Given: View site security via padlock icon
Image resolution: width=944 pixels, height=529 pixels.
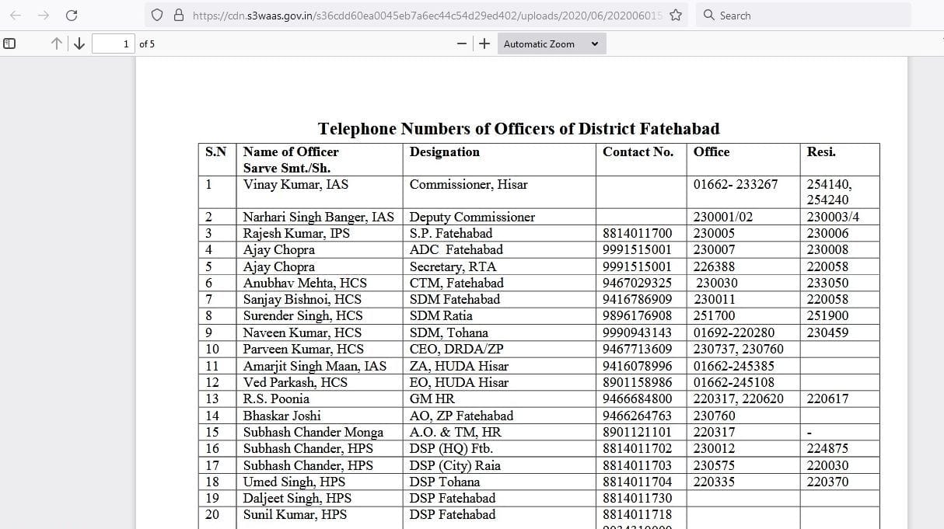Looking at the screenshot, I should [x=179, y=15].
